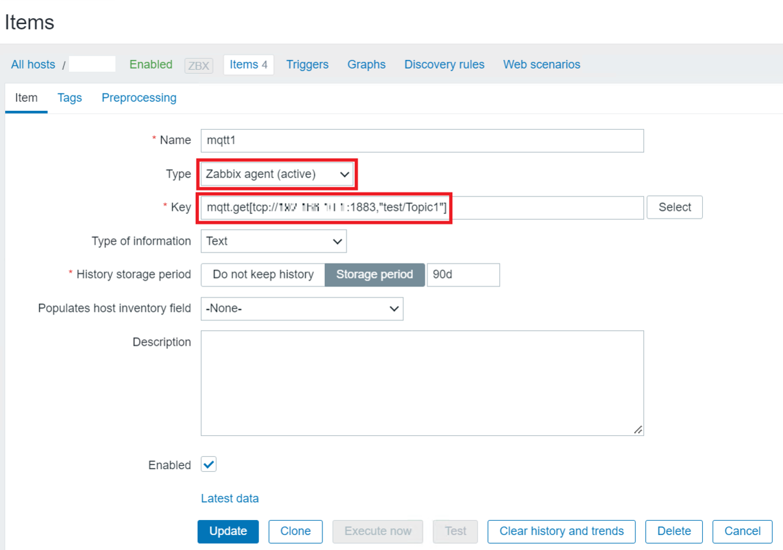This screenshot has height=550, width=783.
Task: Open the Type dropdown showing Zabbix agent (active)
Action: (277, 174)
